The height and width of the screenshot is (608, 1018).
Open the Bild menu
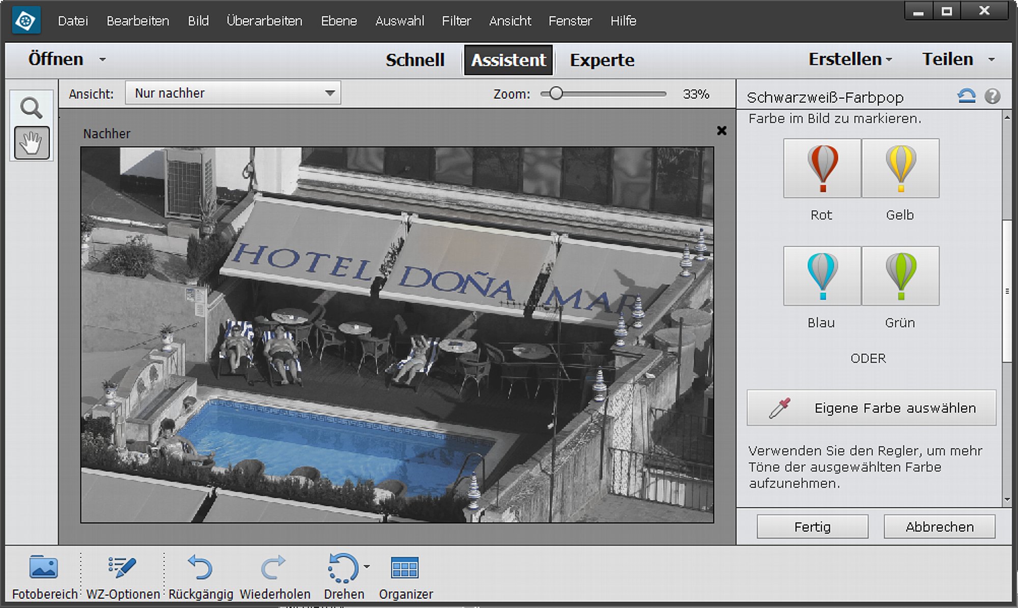pyautogui.click(x=199, y=21)
